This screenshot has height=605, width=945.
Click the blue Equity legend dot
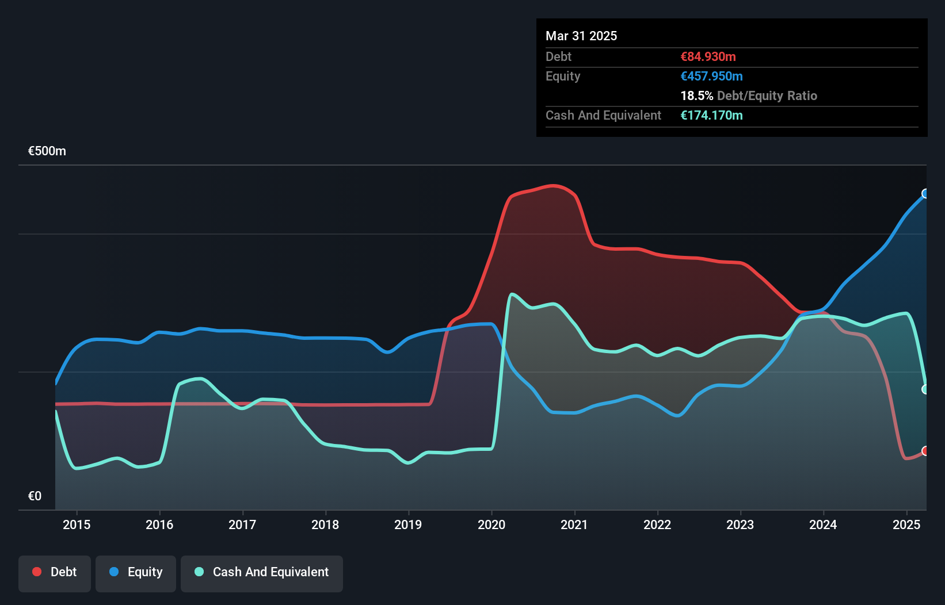tap(114, 572)
